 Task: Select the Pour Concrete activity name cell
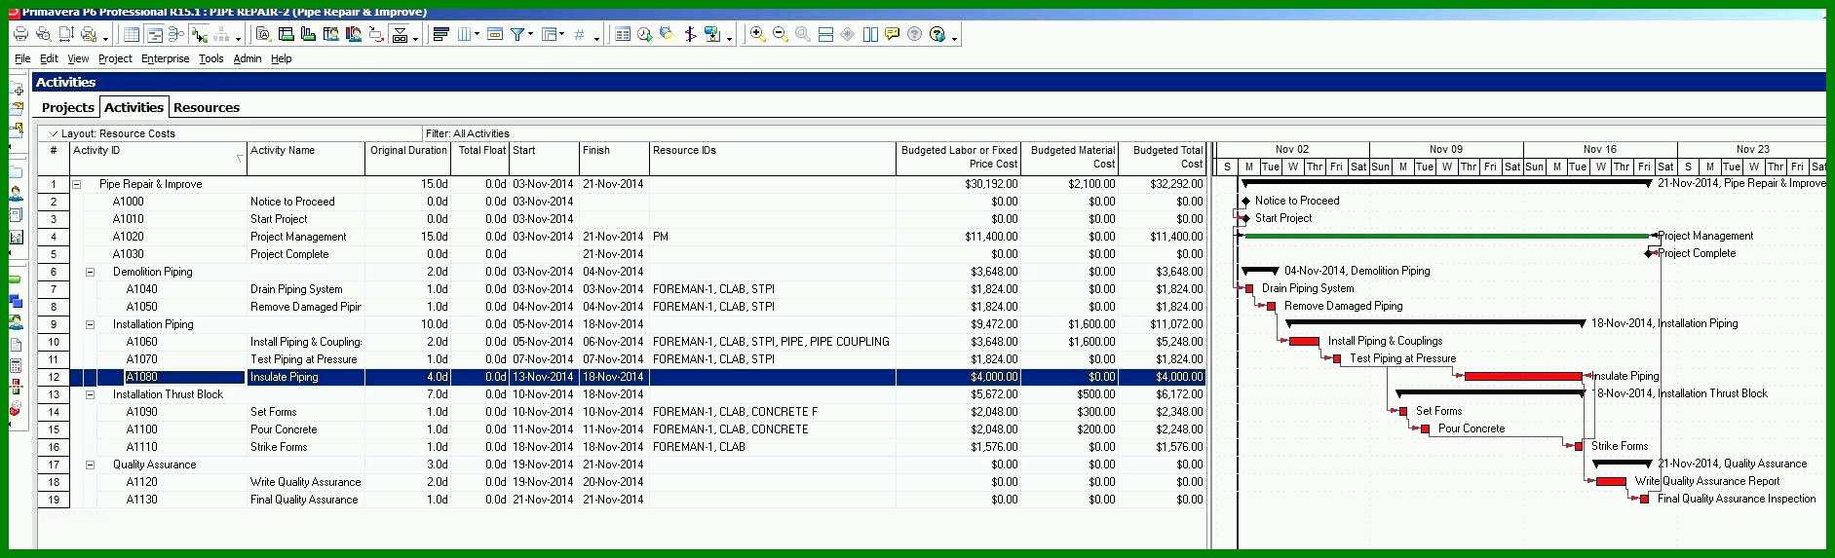point(306,429)
